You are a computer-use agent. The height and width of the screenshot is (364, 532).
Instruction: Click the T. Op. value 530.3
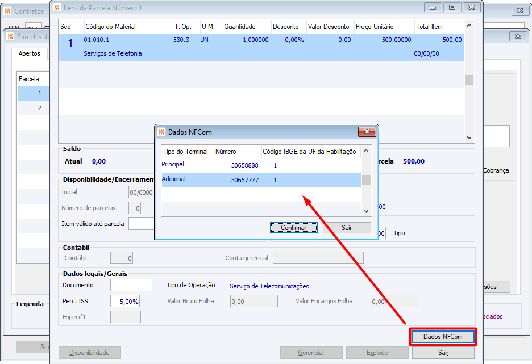[181, 40]
